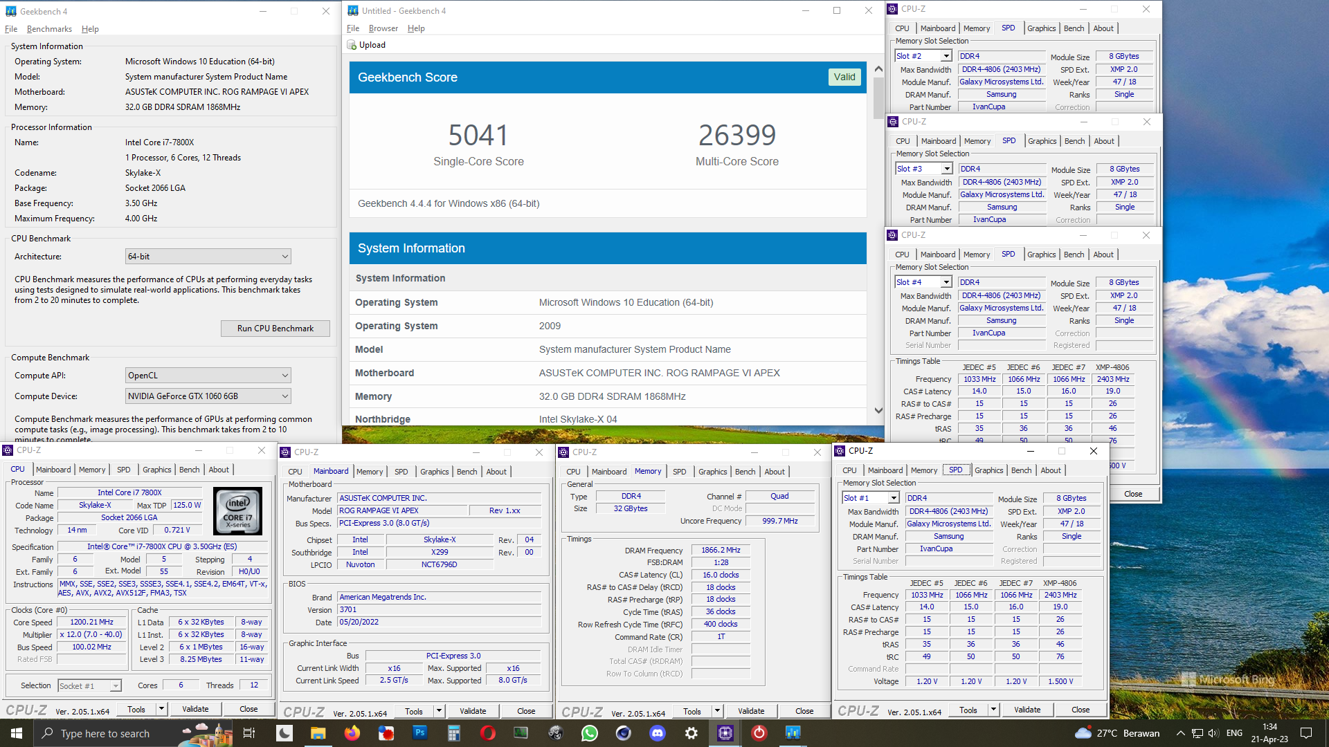The width and height of the screenshot is (1329, 747).
Task: Open the Calculator taskbar icon
Action: point(453,733)
